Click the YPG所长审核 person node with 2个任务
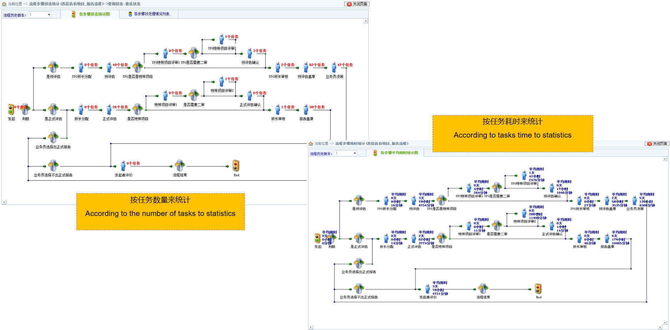 [x=278, y=67]
